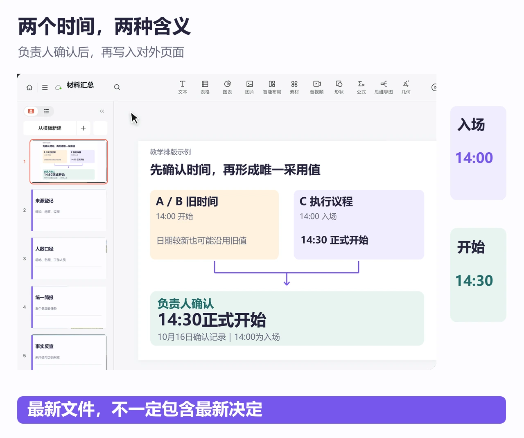
Task: Open 智能布局 smart layout tool
Action: (x=272, y=87)
